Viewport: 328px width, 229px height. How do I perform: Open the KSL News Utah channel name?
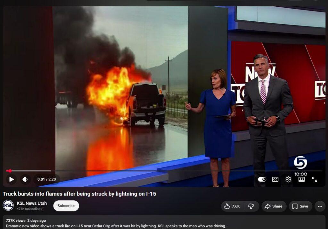pyautogui.click(x=32, y=203)
